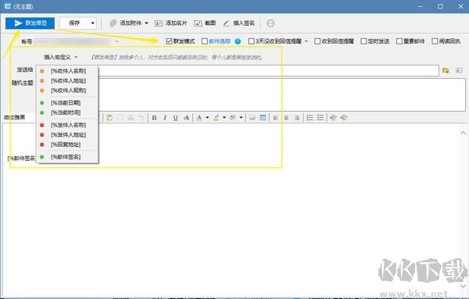Apply numbered list formatting
Screen dimensions: 469x299
coord(310,118)
